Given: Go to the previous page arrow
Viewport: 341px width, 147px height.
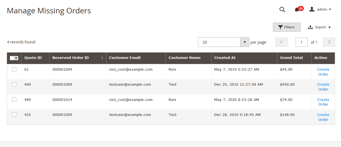Looking at the screenshot, I should (x=282, y=42).
